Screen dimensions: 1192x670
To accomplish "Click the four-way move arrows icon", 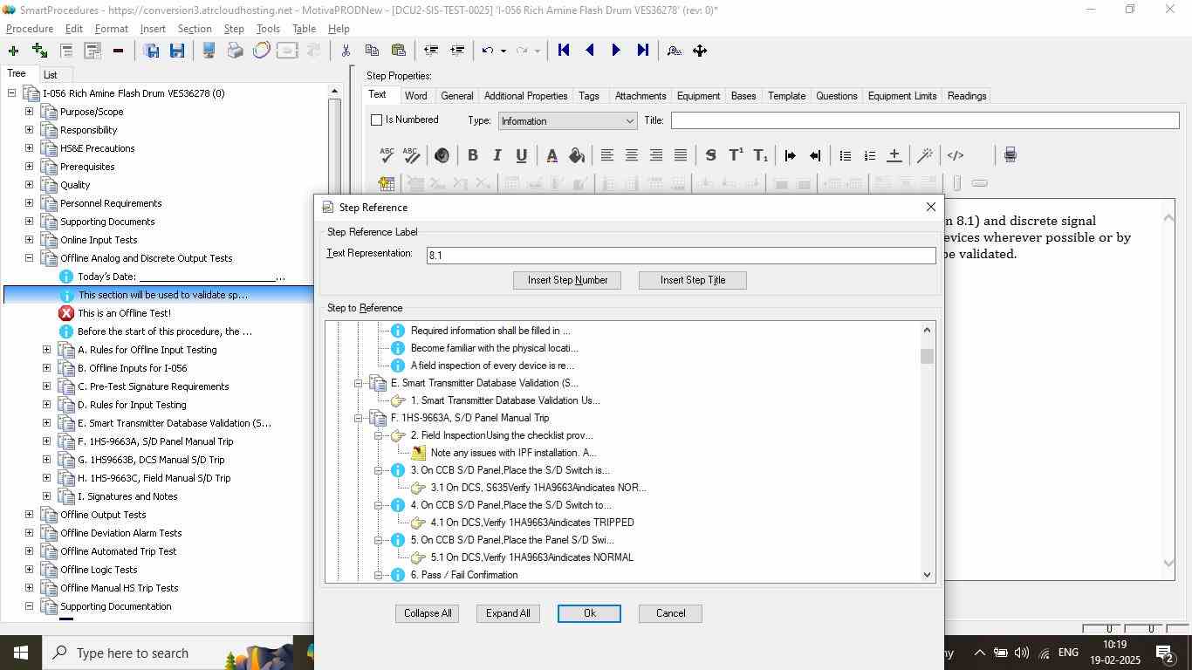I will click(x=700, y=51).
